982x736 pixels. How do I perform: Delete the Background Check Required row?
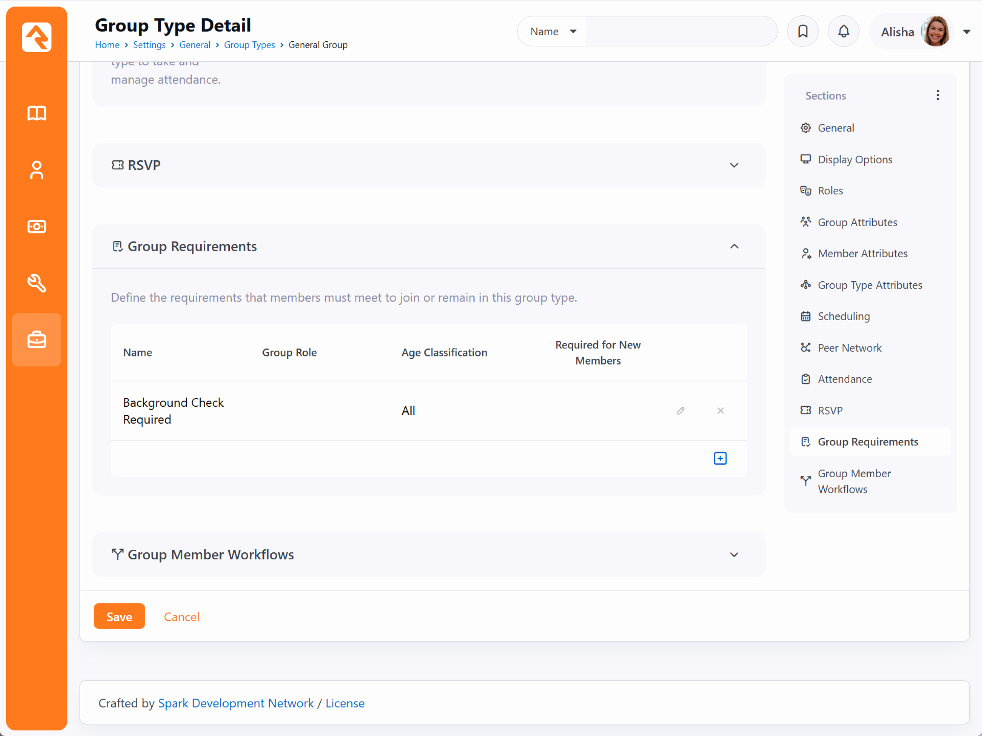(x=720, y=411)
